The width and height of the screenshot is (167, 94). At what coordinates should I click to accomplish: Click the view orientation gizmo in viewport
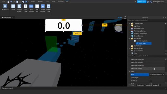click(x=118, y=28)
